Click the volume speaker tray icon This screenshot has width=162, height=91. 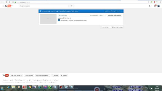[152, 88]
